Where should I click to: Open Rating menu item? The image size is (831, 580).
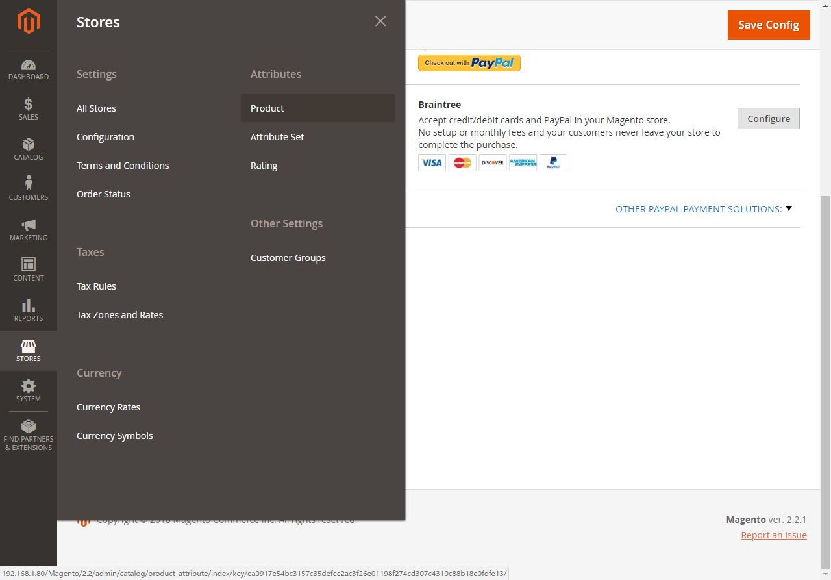[x=264, y=166]
